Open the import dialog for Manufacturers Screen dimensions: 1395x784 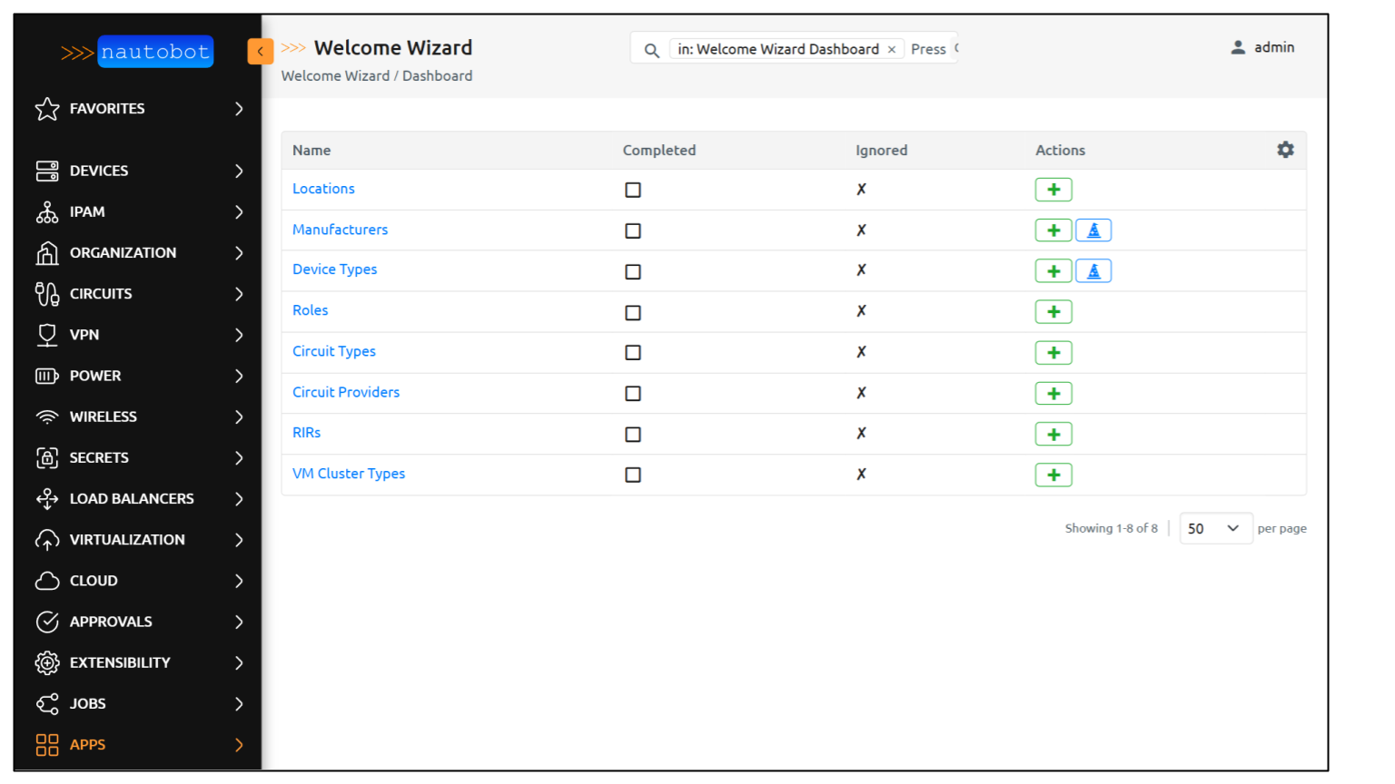pyautogui.click(x=1093, y=230)
